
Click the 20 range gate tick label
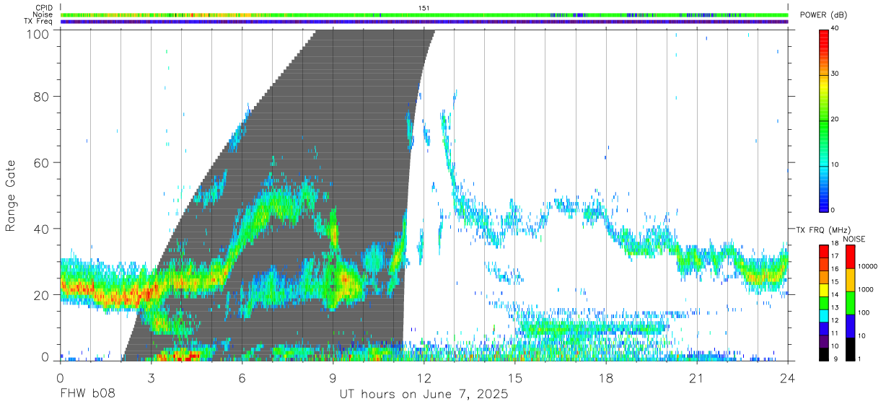click(x=43, y=295)
